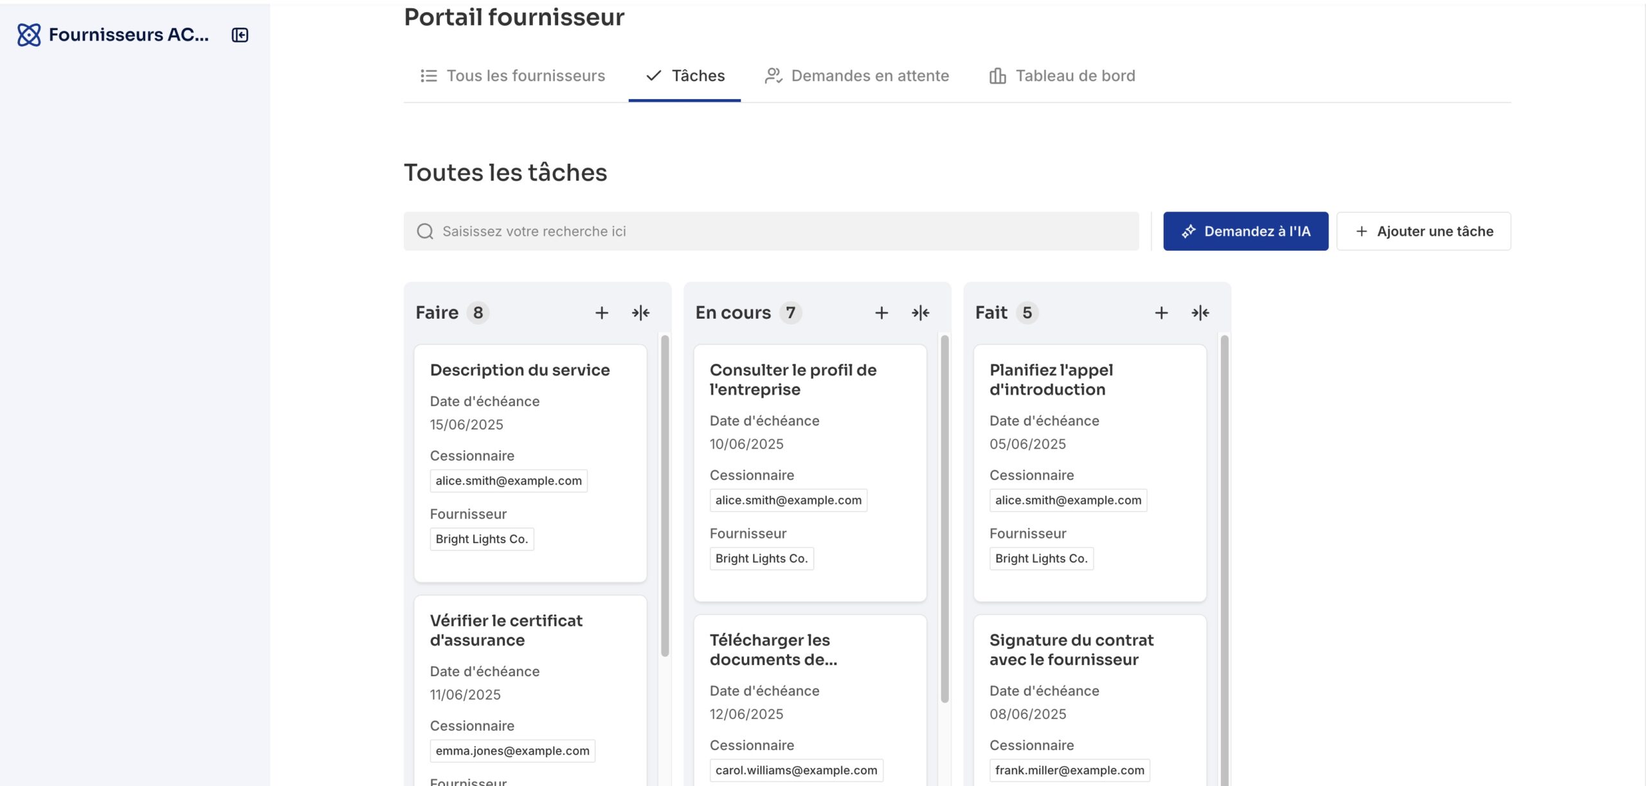
Task: Click the Ajouter une tâche button
Action: point(1424,231)
